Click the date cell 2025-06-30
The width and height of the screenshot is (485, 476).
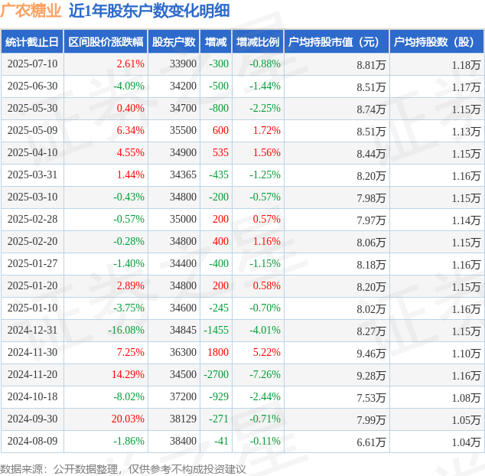[32, 86]
